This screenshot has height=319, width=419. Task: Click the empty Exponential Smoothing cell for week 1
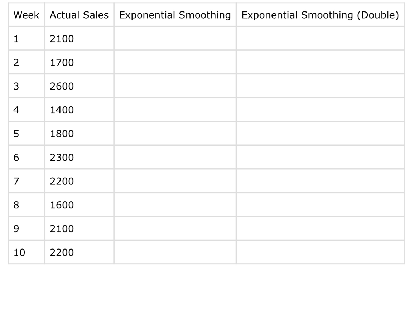point(175,38)
